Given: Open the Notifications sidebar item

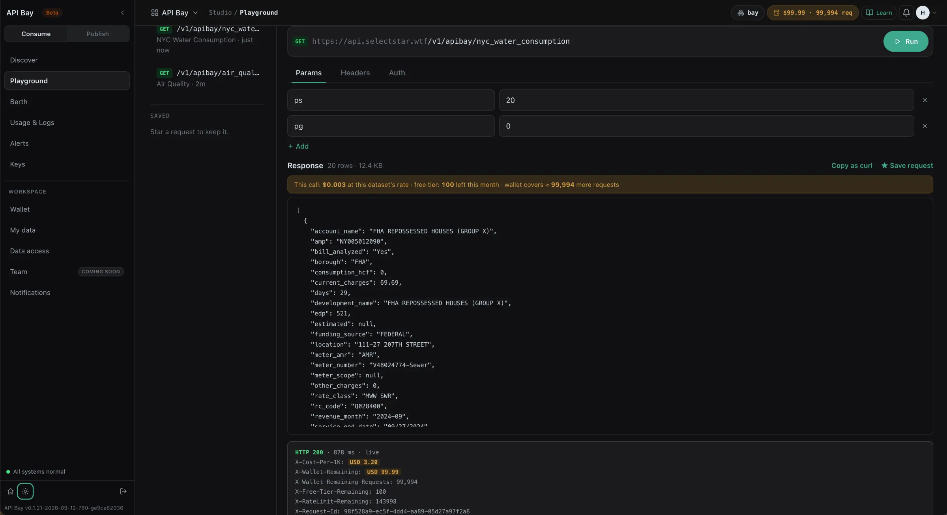Looking at the screenshot, I should (x=67, y=293).
